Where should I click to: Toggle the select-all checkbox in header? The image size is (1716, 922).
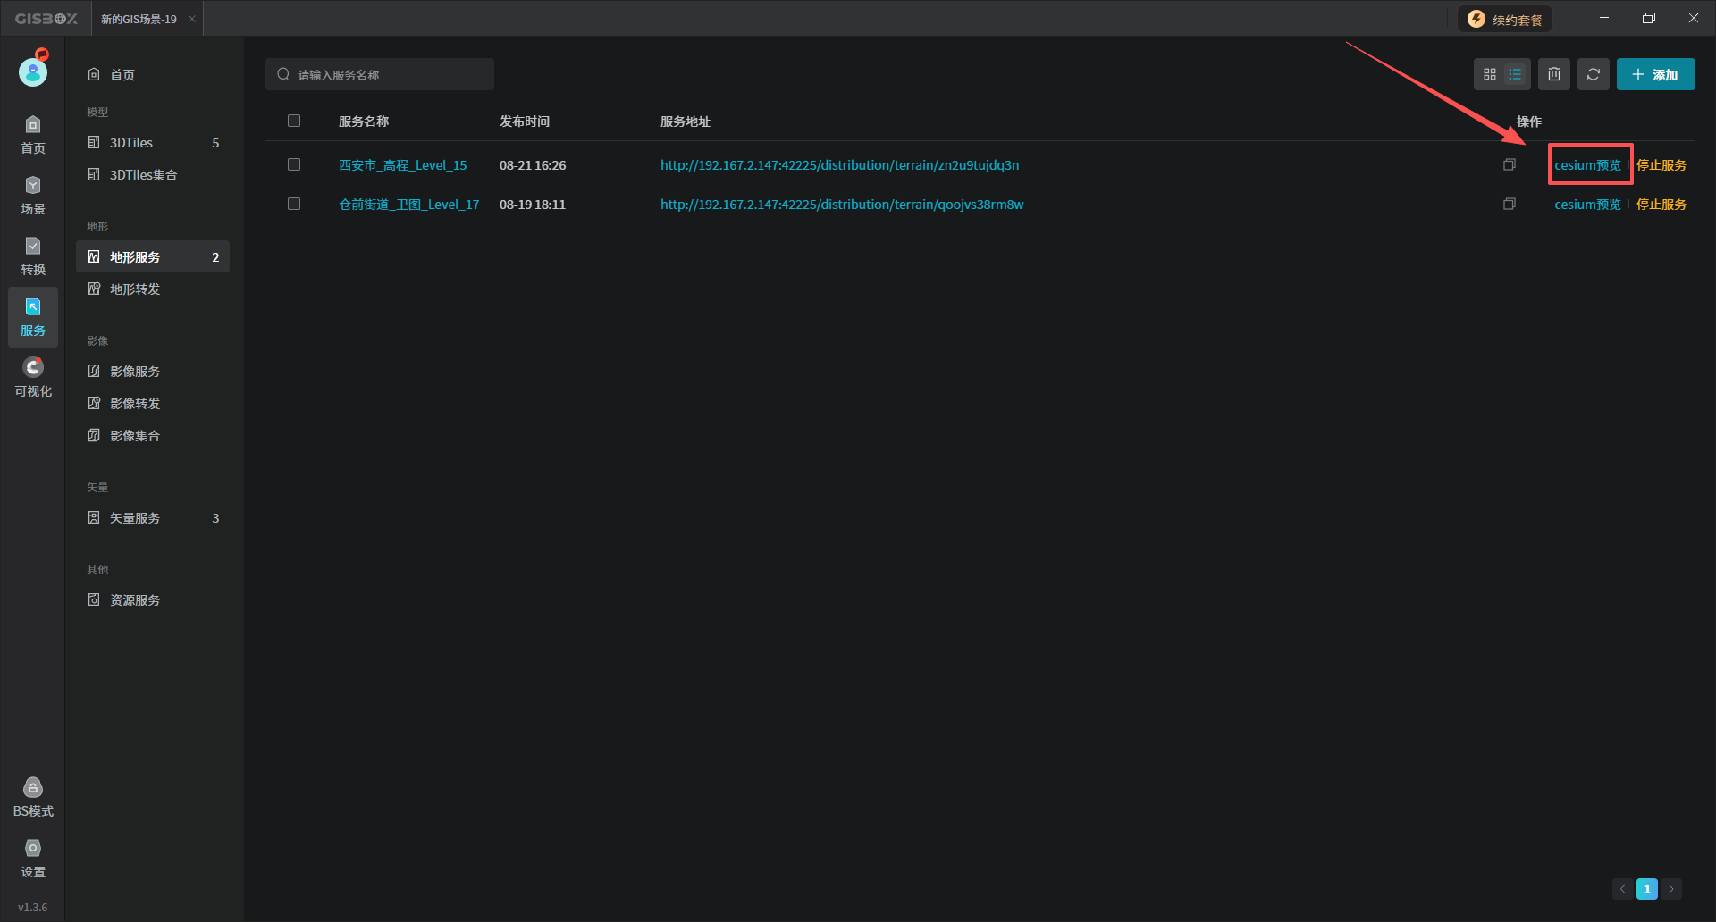[294, 121]
